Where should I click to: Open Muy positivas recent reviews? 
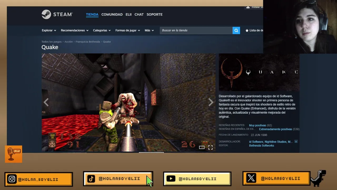click(257, 125)
